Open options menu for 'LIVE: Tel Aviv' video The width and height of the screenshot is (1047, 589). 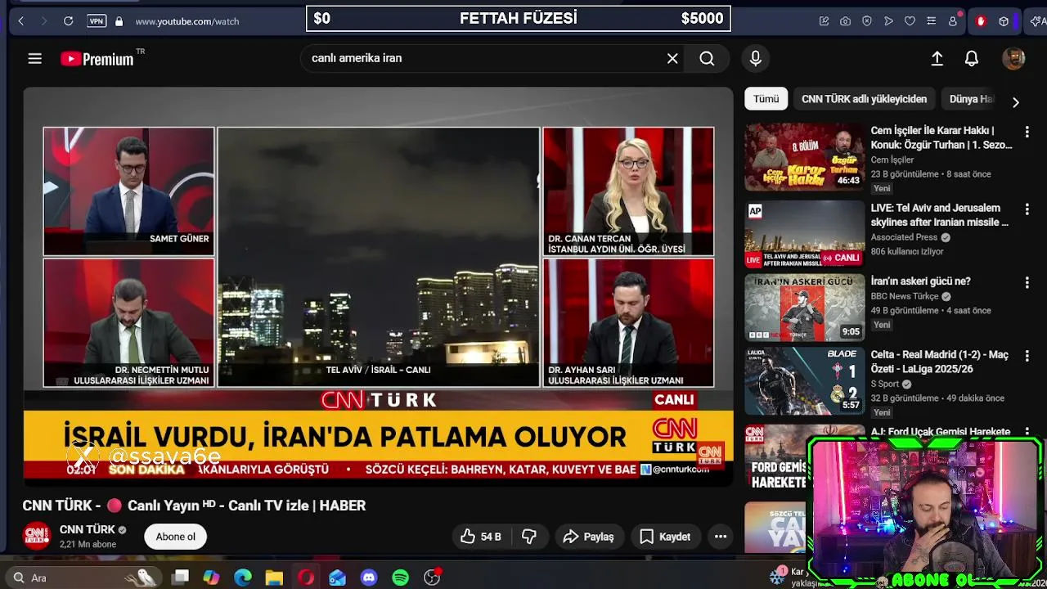(1027, 209)
